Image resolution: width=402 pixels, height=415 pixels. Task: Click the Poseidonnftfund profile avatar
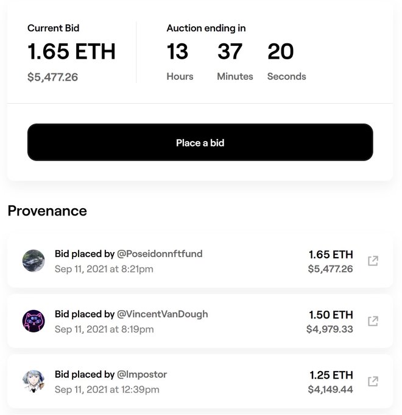click(33, 261)
